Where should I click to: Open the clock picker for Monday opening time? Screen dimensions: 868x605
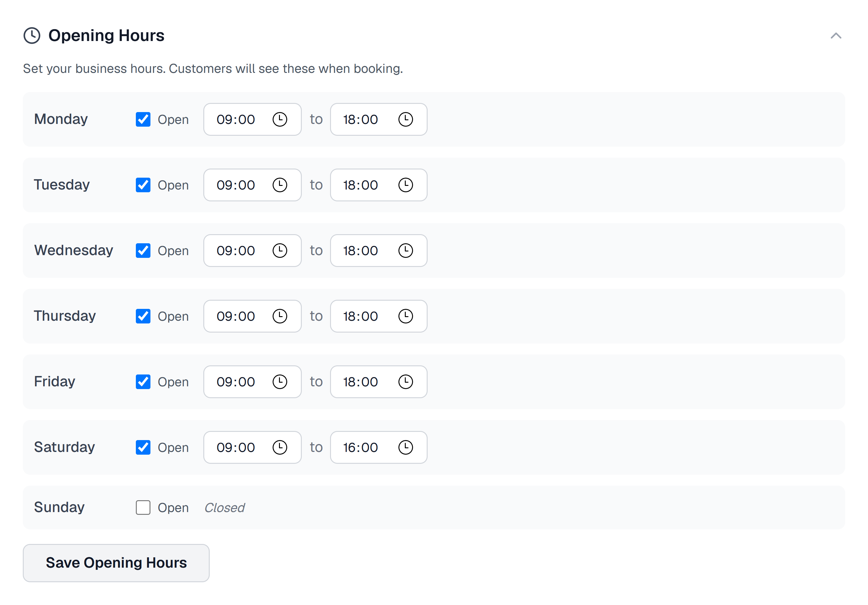280,119
